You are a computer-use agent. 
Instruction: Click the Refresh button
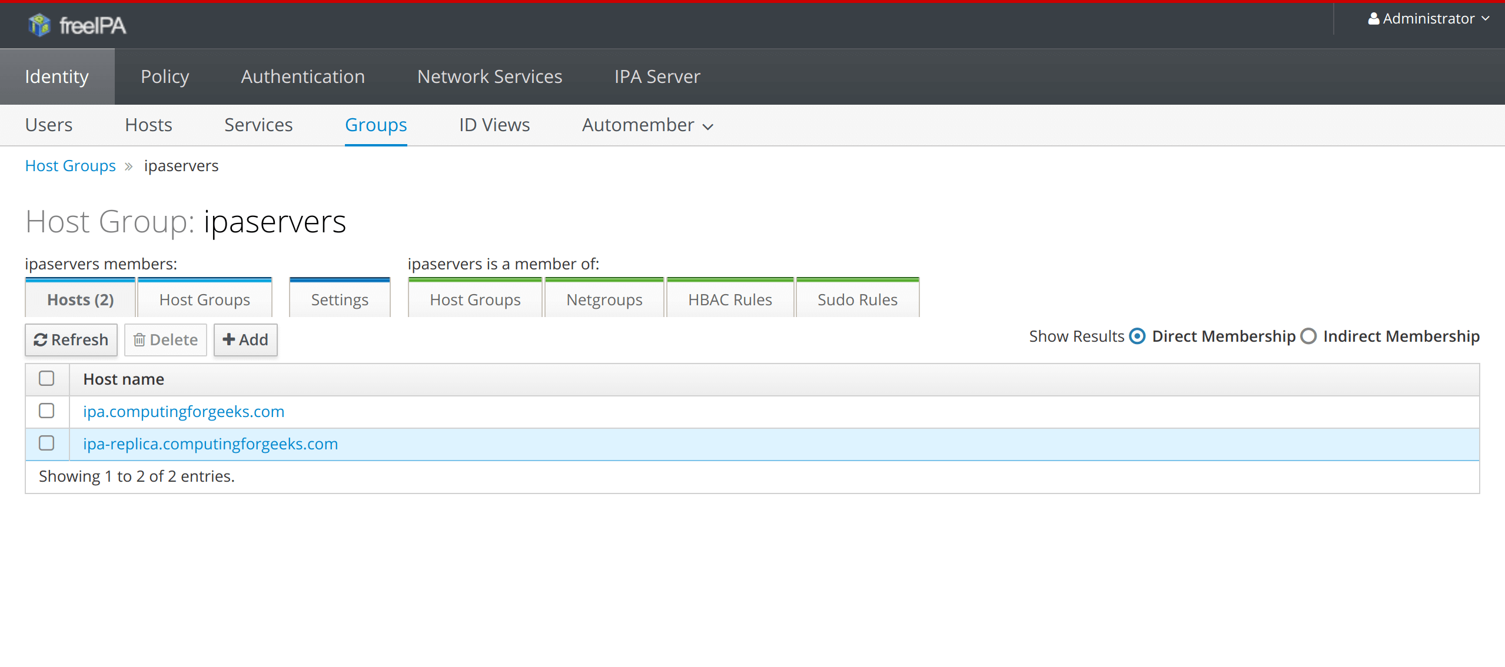(x=71, y=340)
